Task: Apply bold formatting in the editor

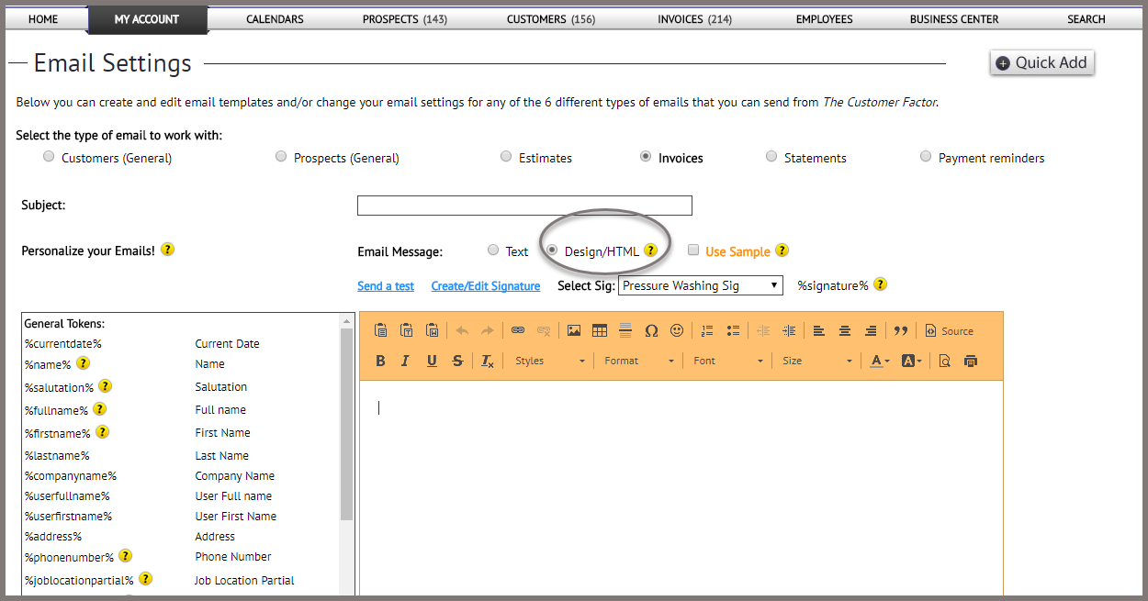Action: [380, 362]
